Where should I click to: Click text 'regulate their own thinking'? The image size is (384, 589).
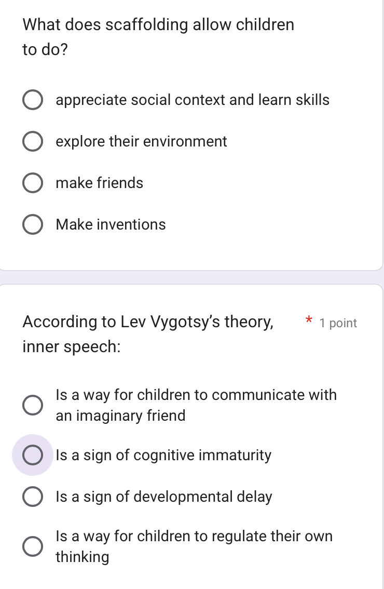pyautogui.click(x=194, y=546)
